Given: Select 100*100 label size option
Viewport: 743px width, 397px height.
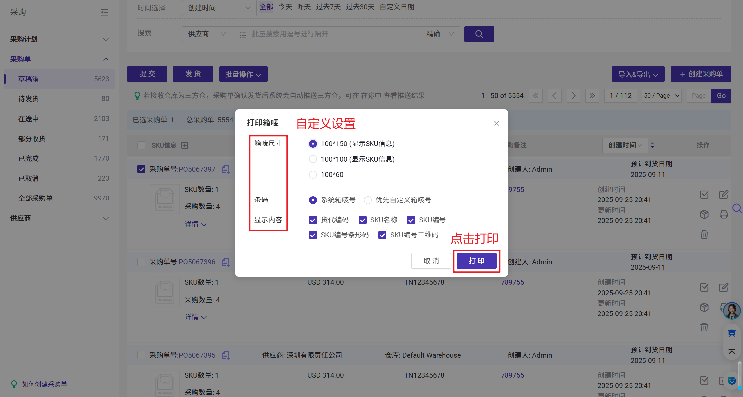Looking at the screenshot, I should pos(313,159).
